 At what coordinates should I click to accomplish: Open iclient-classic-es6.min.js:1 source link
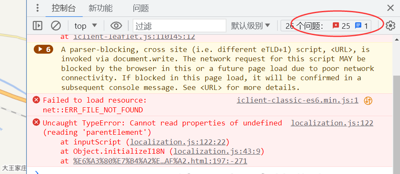297,100
